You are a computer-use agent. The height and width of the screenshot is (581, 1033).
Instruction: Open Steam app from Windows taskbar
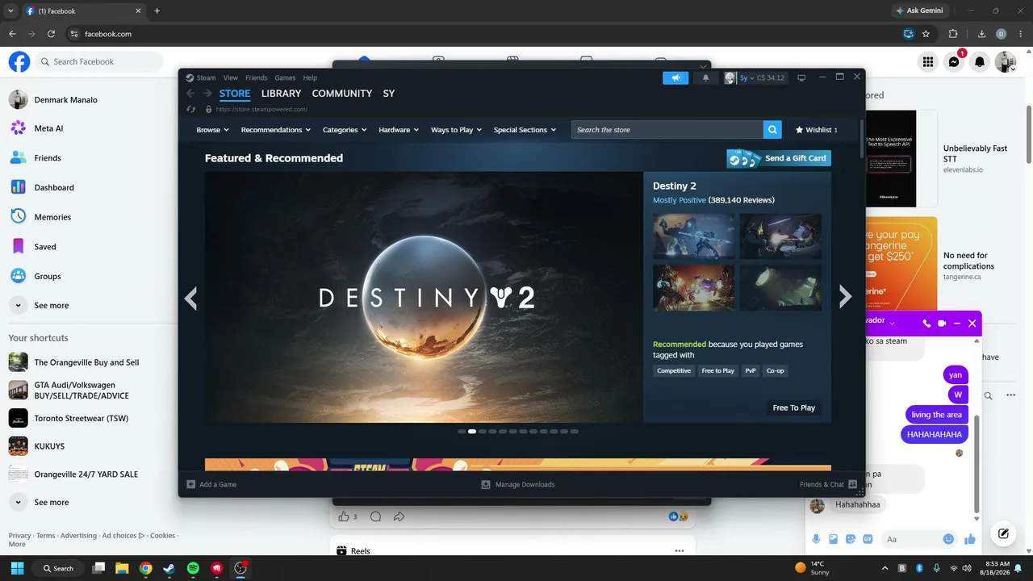pos(169,568)
